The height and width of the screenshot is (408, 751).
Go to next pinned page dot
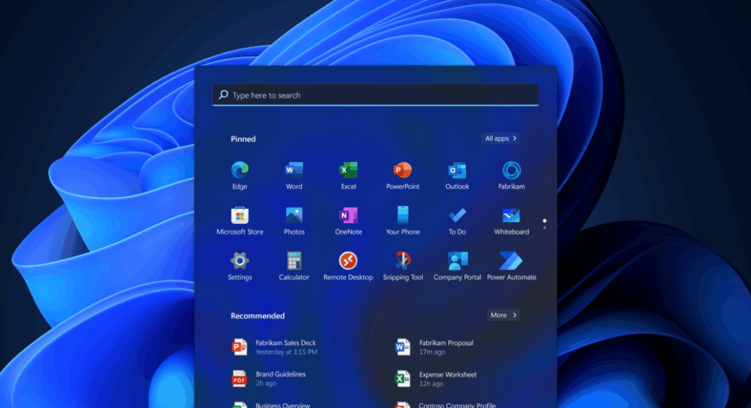[x=544, y=228]
